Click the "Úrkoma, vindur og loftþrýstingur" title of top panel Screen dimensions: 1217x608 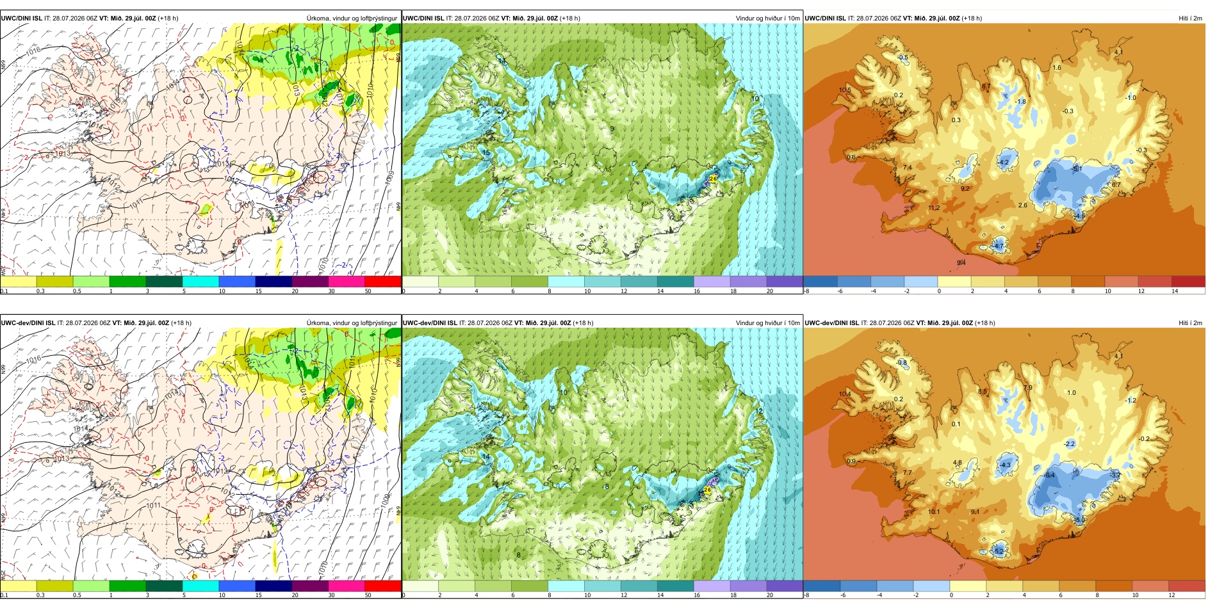coord(352,19)
